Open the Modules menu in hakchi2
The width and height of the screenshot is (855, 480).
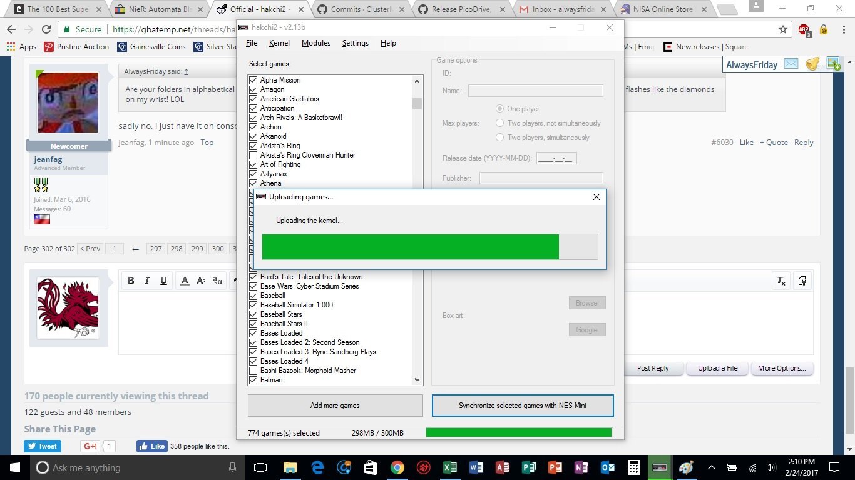click(316, 43)
